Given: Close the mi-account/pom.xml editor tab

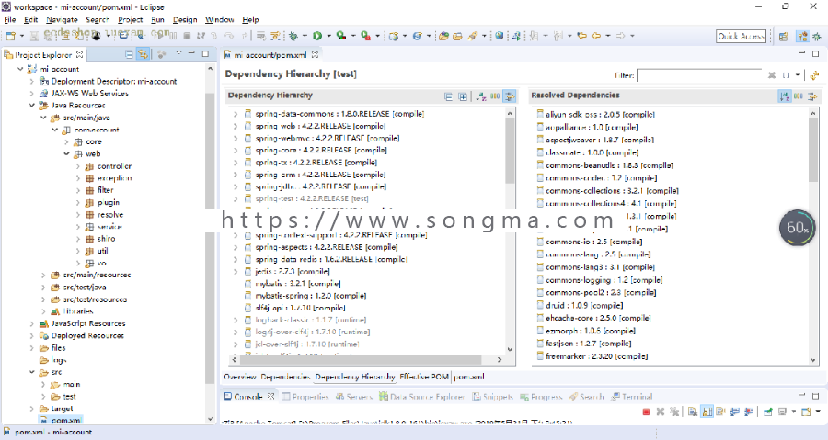Looking at the screenshot, I should [x=316, y=55].
